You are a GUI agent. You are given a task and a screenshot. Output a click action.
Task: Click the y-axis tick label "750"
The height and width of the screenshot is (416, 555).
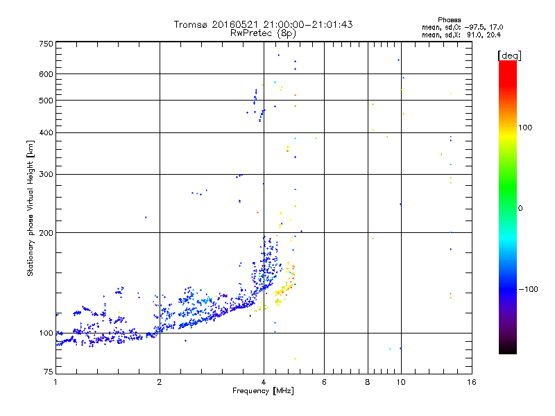click(x=46, y=44)
